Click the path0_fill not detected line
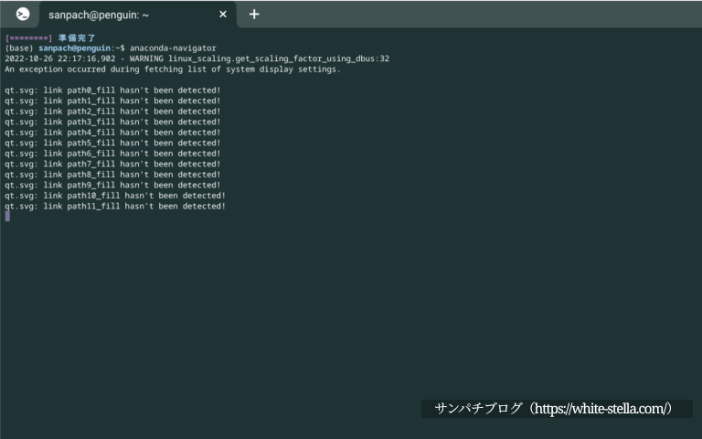This screenshot has width=702, height=439. pyautogui.click(x=112, y=91)
